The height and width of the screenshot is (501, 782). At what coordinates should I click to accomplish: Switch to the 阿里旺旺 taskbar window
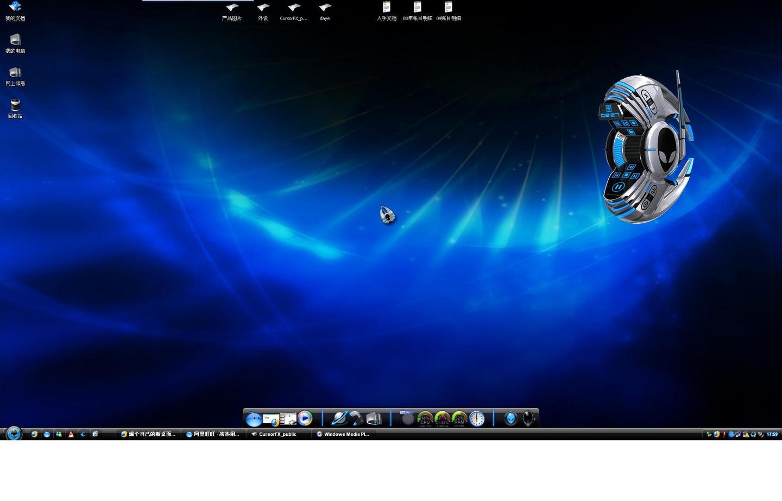click(213, 434)
